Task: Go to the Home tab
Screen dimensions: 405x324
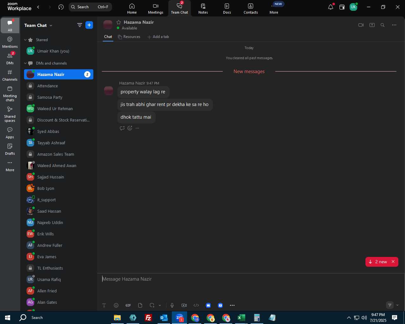Action: tap(132, 9)
